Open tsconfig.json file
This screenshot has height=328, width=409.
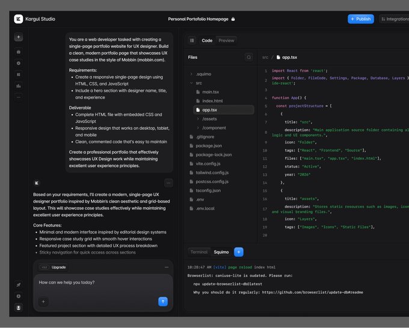(x=206, y=190)
